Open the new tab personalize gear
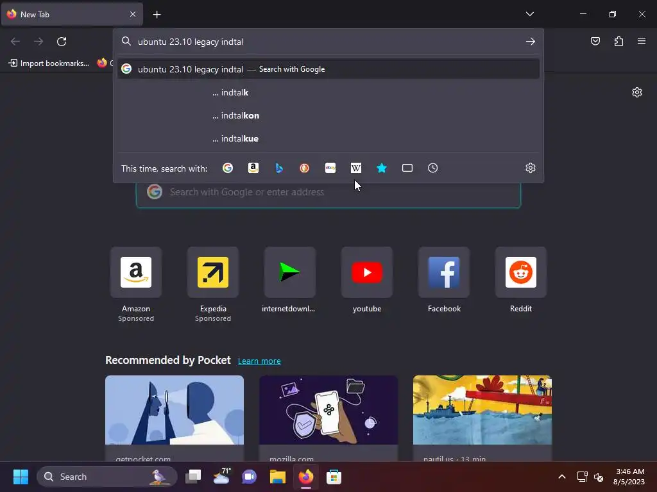The image size is (657, 492). pyautogui.click(x=637, y=92)
